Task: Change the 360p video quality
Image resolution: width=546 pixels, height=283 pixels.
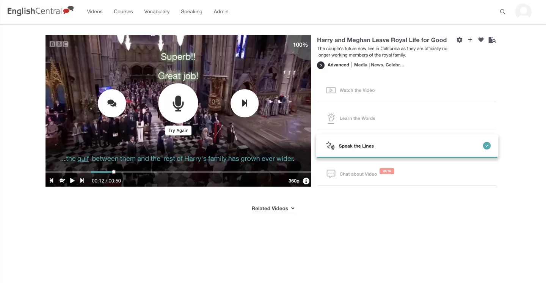Action: (294, 181)
